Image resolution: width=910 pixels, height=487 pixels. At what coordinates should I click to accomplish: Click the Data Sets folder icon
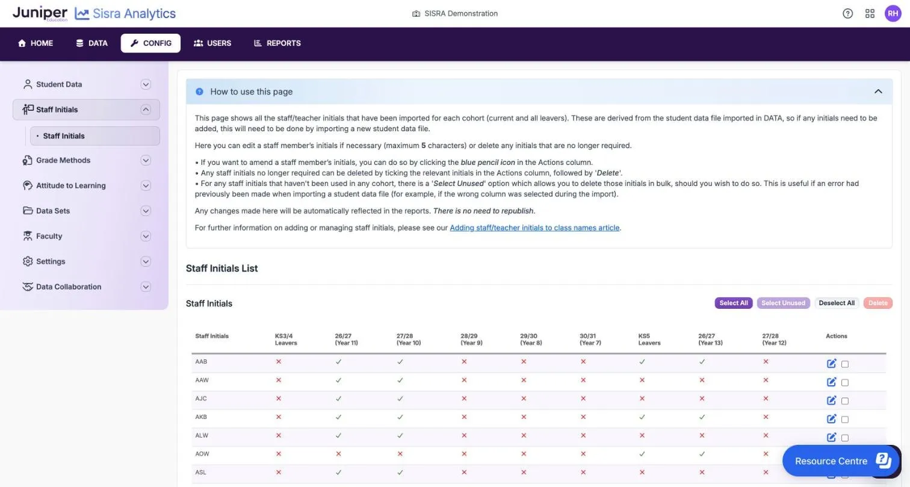pos(28,211)
